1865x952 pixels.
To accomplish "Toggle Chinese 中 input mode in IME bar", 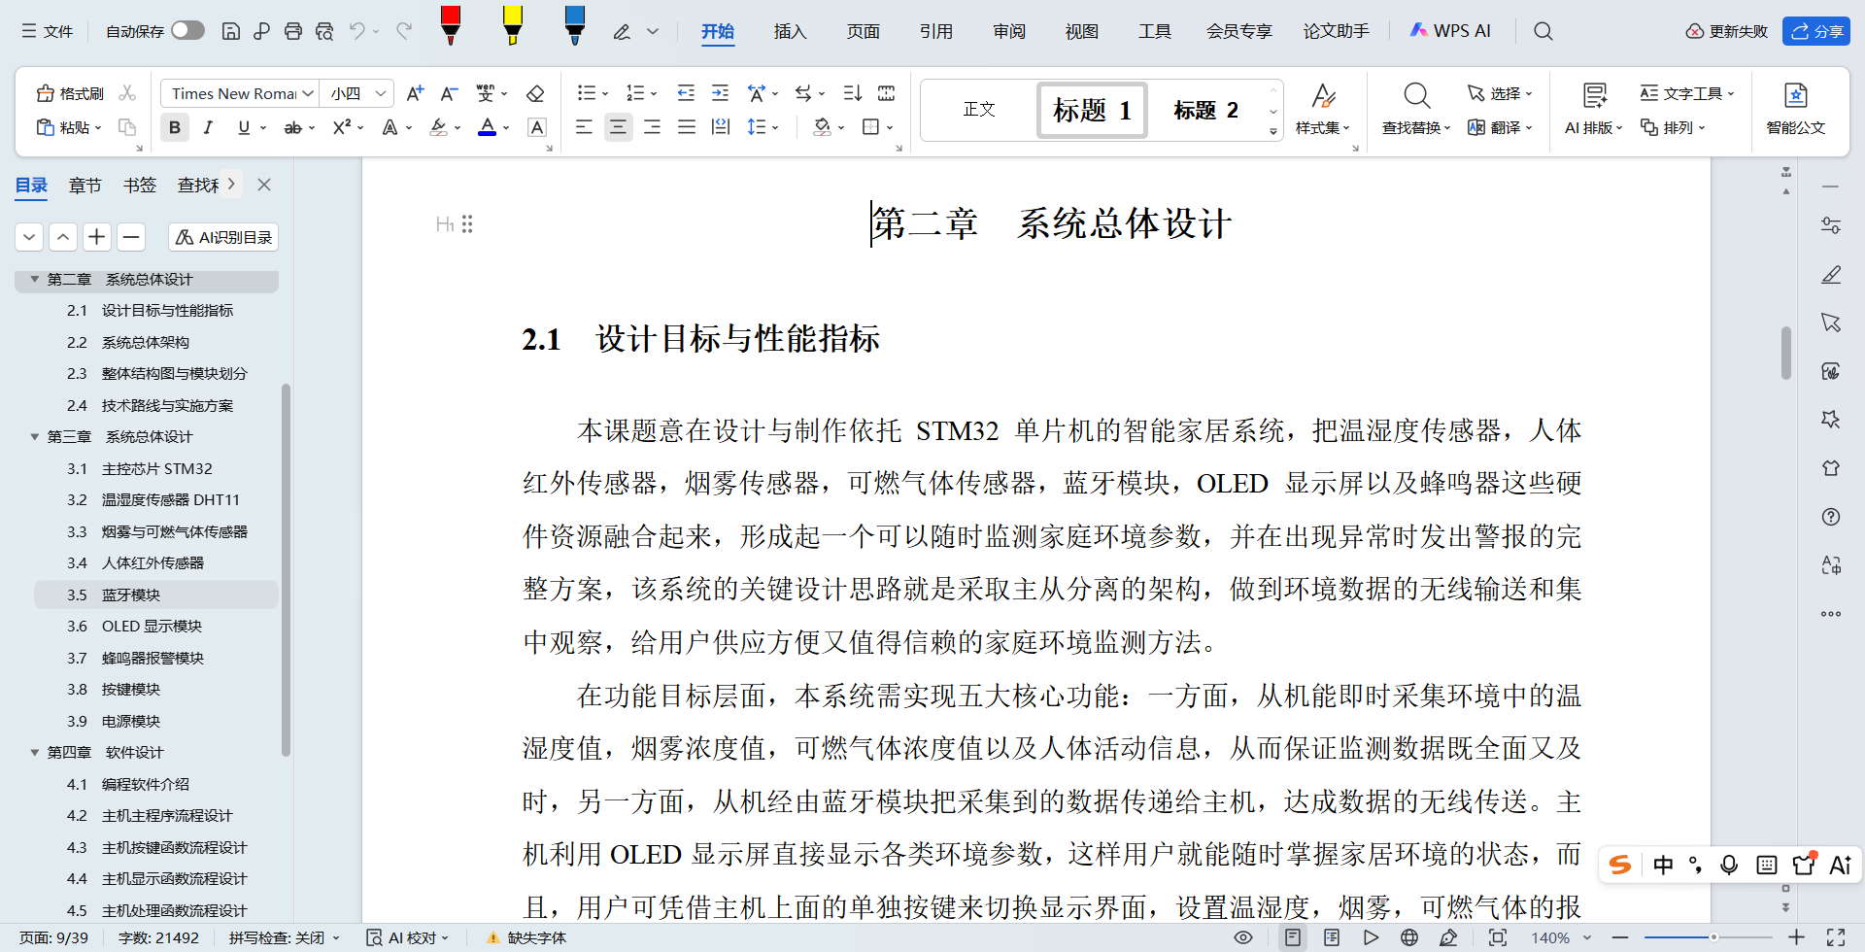I will pos(1663,865).
